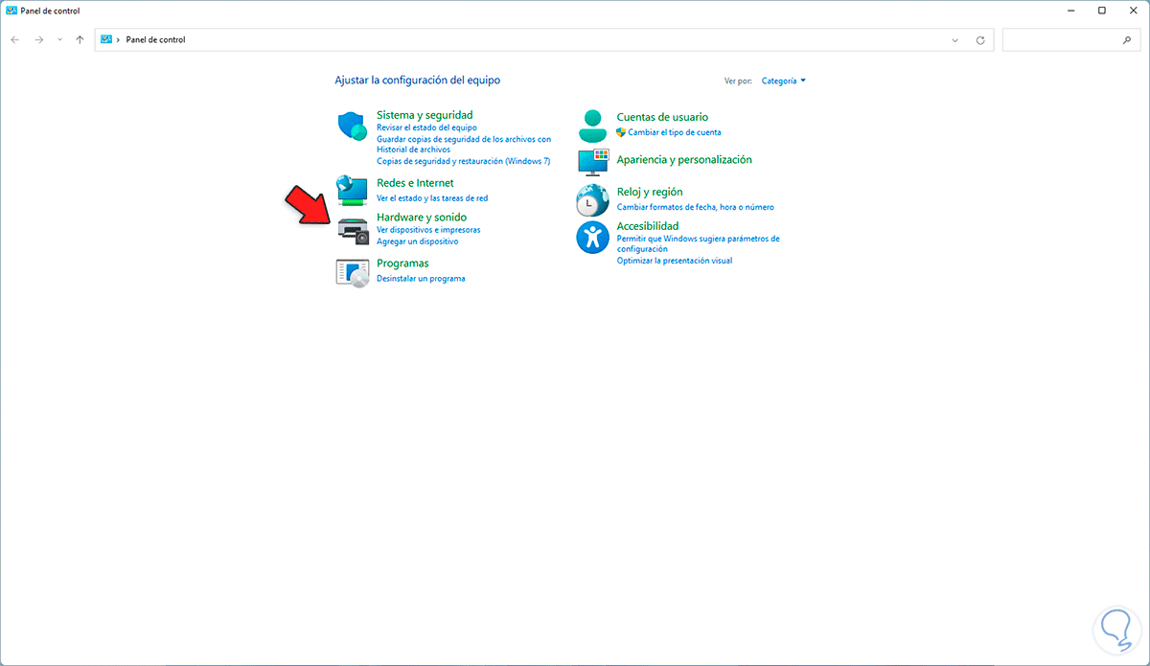
Task: Open Sistema y seguridad category
Action: click(x=425, y=115)
